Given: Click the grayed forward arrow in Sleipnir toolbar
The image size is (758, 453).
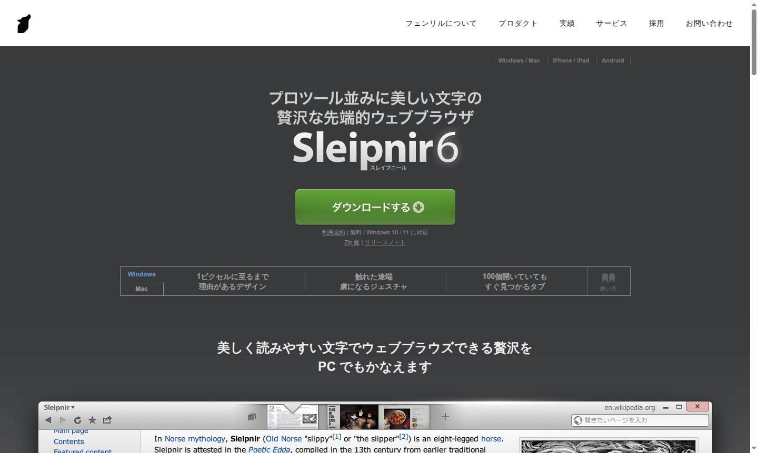Looking at the screenshot, I should tap(63, 420).
